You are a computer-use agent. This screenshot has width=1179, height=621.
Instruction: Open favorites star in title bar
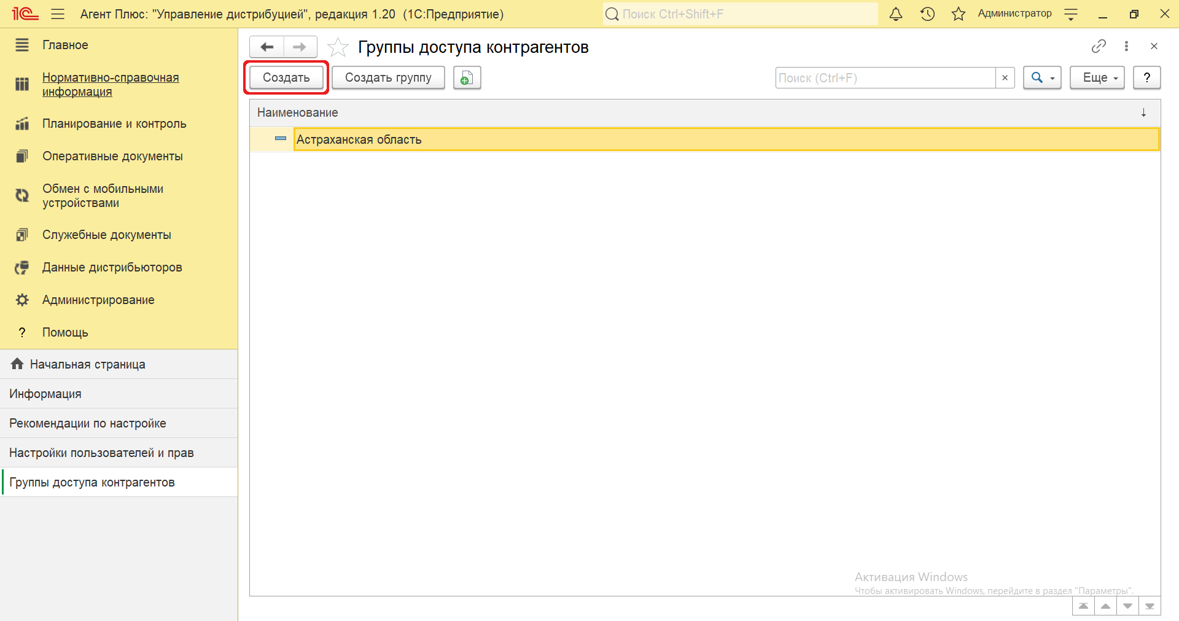(x=958, y=14)
